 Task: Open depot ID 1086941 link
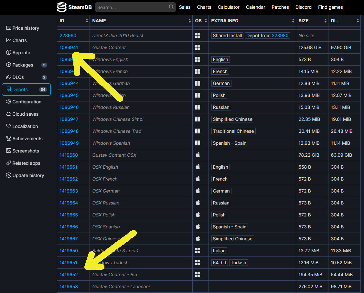69,47
